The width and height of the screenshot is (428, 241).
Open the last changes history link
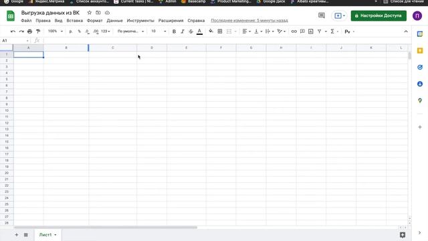tap(249, 21)
